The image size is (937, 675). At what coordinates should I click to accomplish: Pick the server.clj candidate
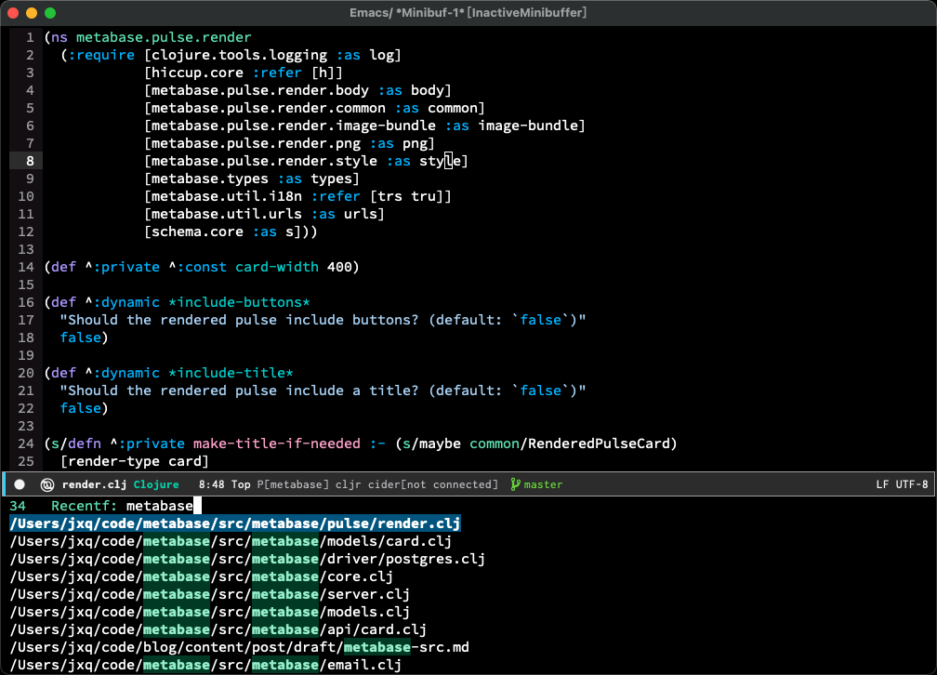click(x=209, y=594)
